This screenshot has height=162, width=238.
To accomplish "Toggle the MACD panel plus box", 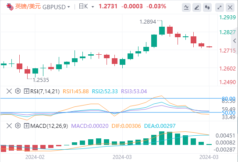I will [26, 126].
